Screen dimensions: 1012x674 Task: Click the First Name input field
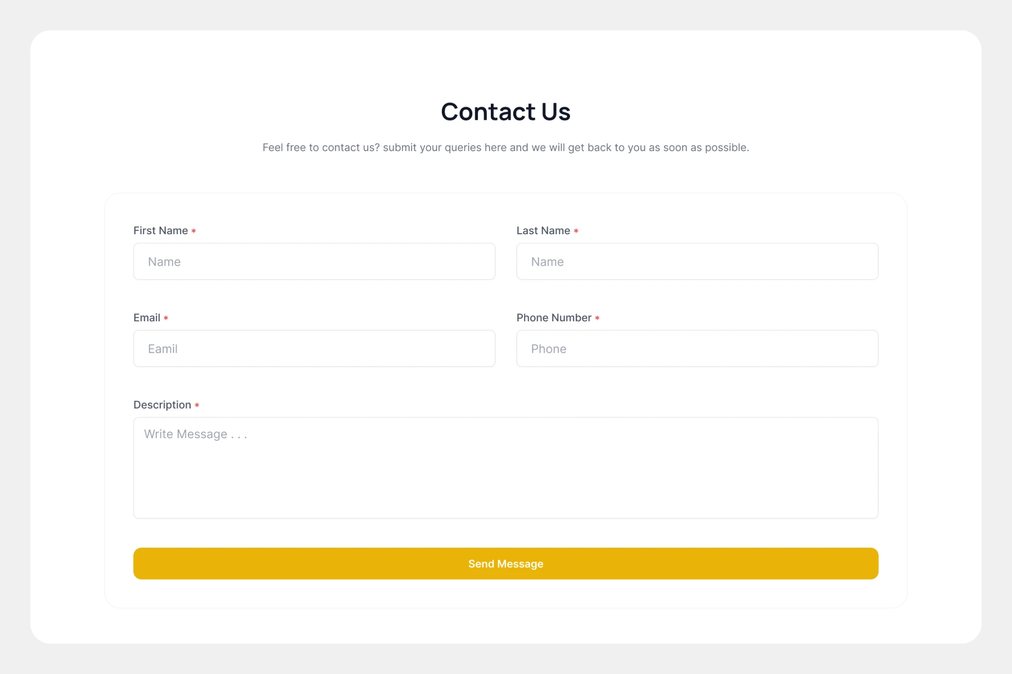[314, 262]
